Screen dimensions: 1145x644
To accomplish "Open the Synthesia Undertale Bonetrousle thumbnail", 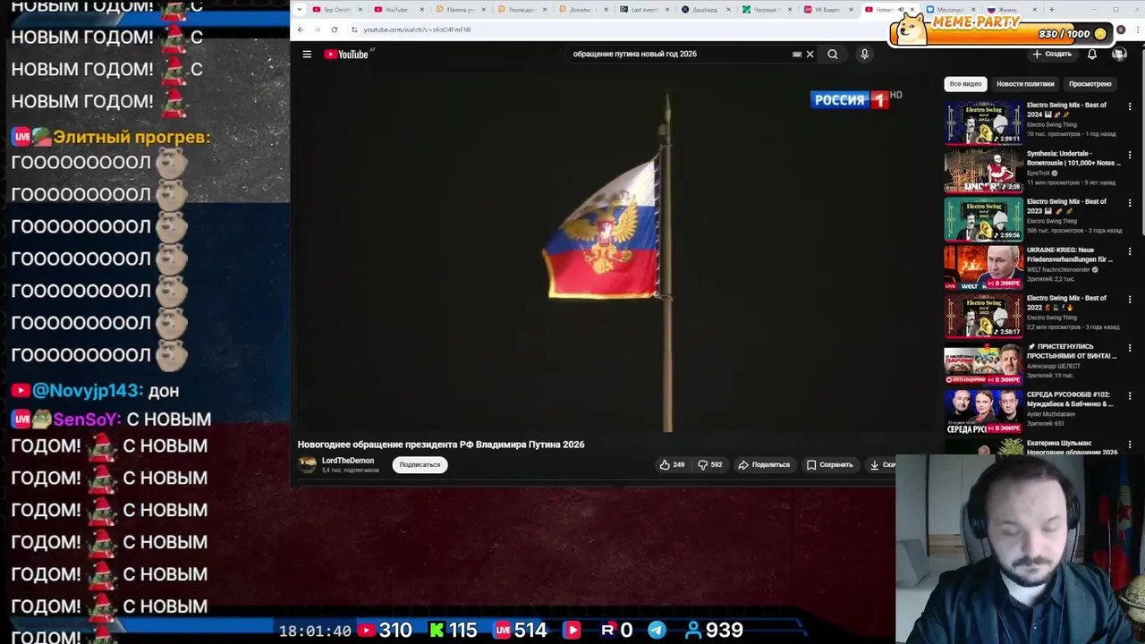I will [983, 171].
